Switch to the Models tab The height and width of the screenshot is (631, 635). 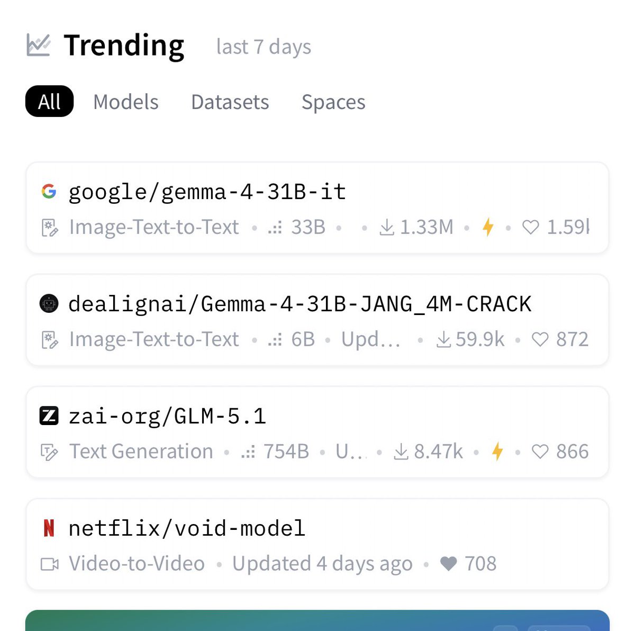(x=126, y=102)
